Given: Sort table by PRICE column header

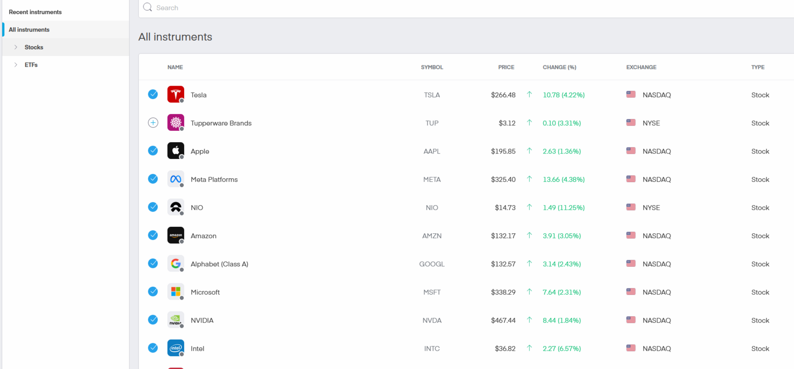Looking at the screenshot, I should [506, 67].
